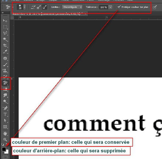
Task: Select the Pen tool
Action: coord(5,108)
